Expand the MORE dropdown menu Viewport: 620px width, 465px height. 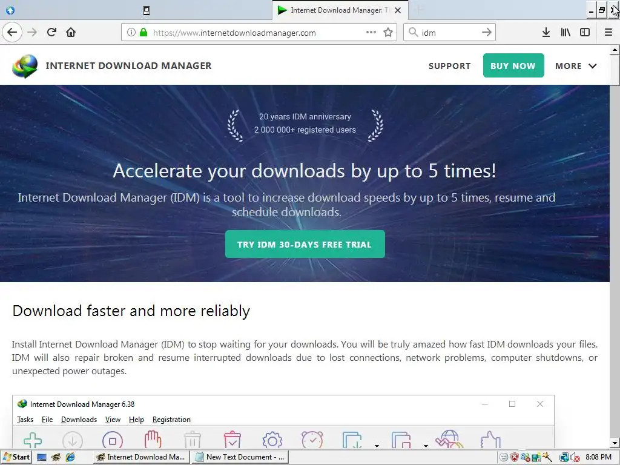click(576, 66)
